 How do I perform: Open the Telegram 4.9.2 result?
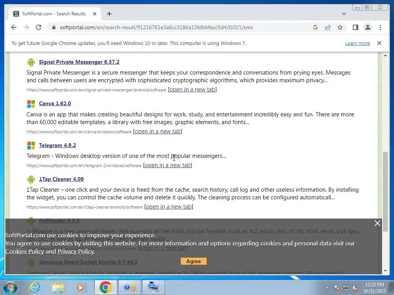click(57, 145)
